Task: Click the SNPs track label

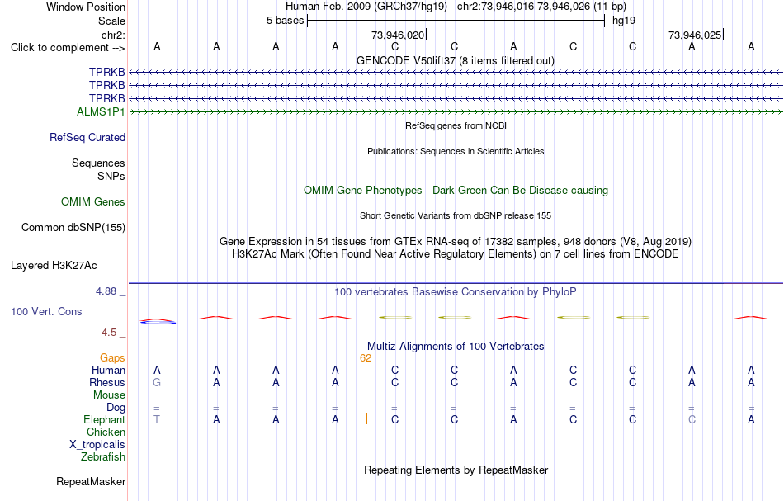Action: 111,176
